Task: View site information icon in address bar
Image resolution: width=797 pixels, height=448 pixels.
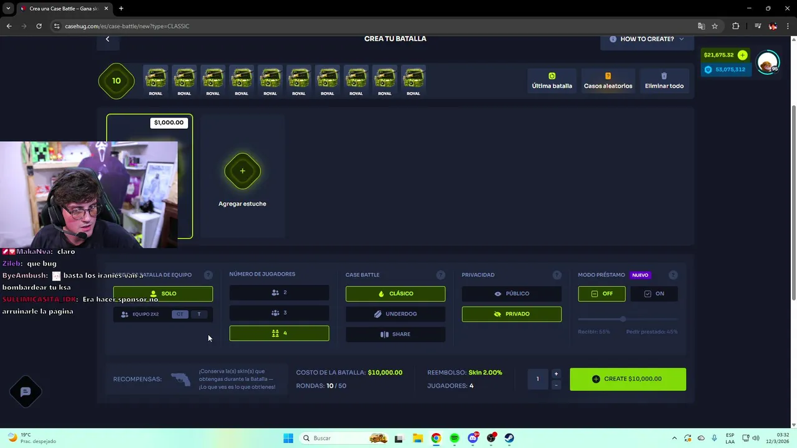Action: tap(57, 26)
